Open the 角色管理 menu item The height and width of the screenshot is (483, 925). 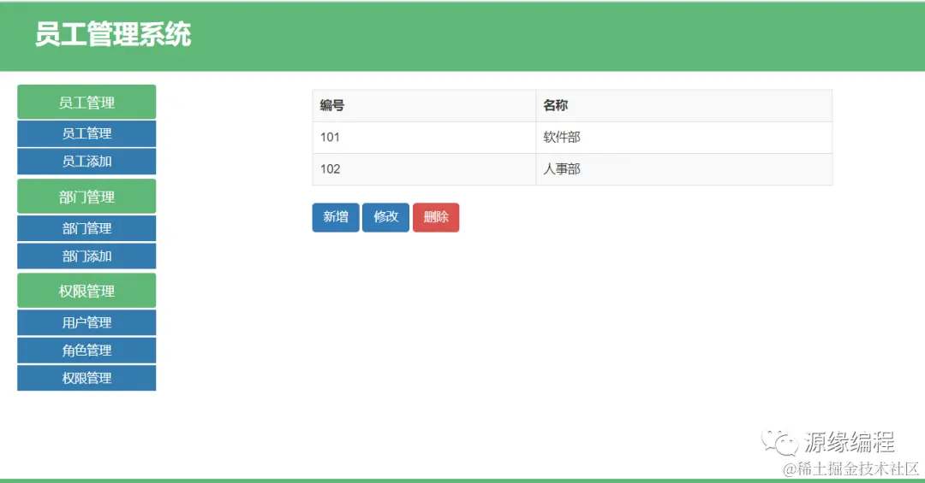point(87,350)
